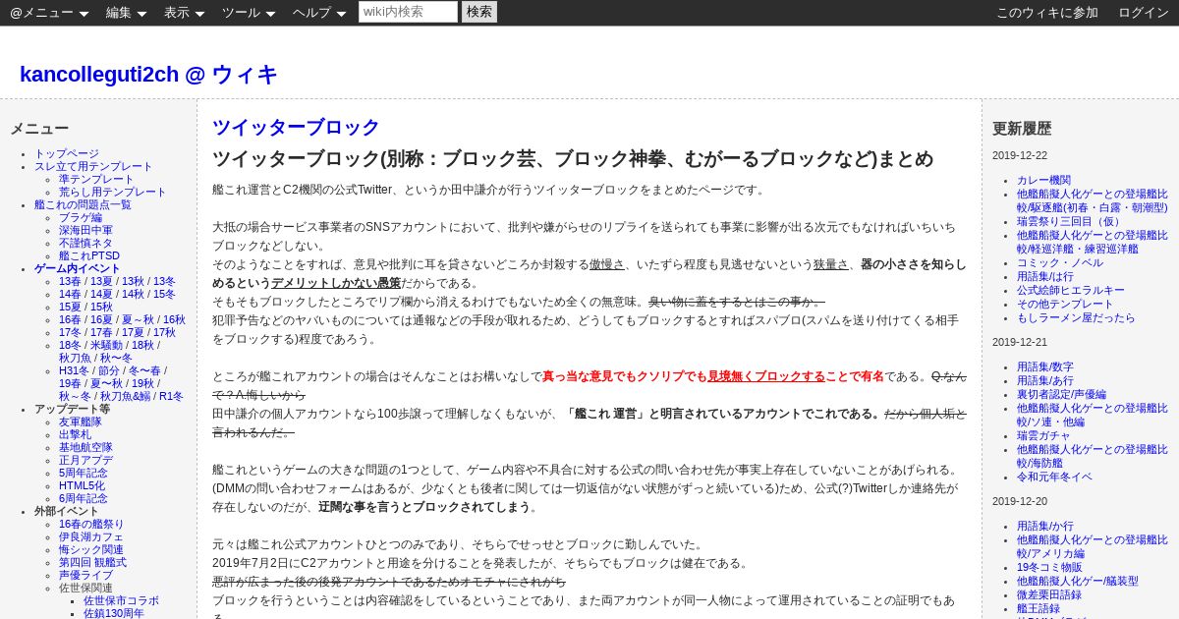Image resolution: width=1179 pixels, height=619 pixels.
Task: Open the 編集 dropdown menu
Action: (x=126, y=13)
